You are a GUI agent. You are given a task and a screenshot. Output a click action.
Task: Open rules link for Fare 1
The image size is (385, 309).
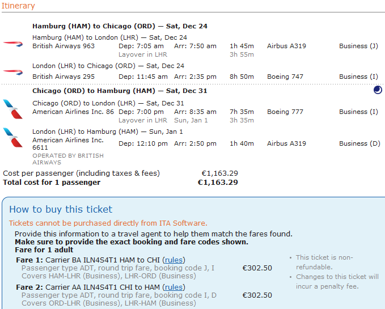point(174,260)
